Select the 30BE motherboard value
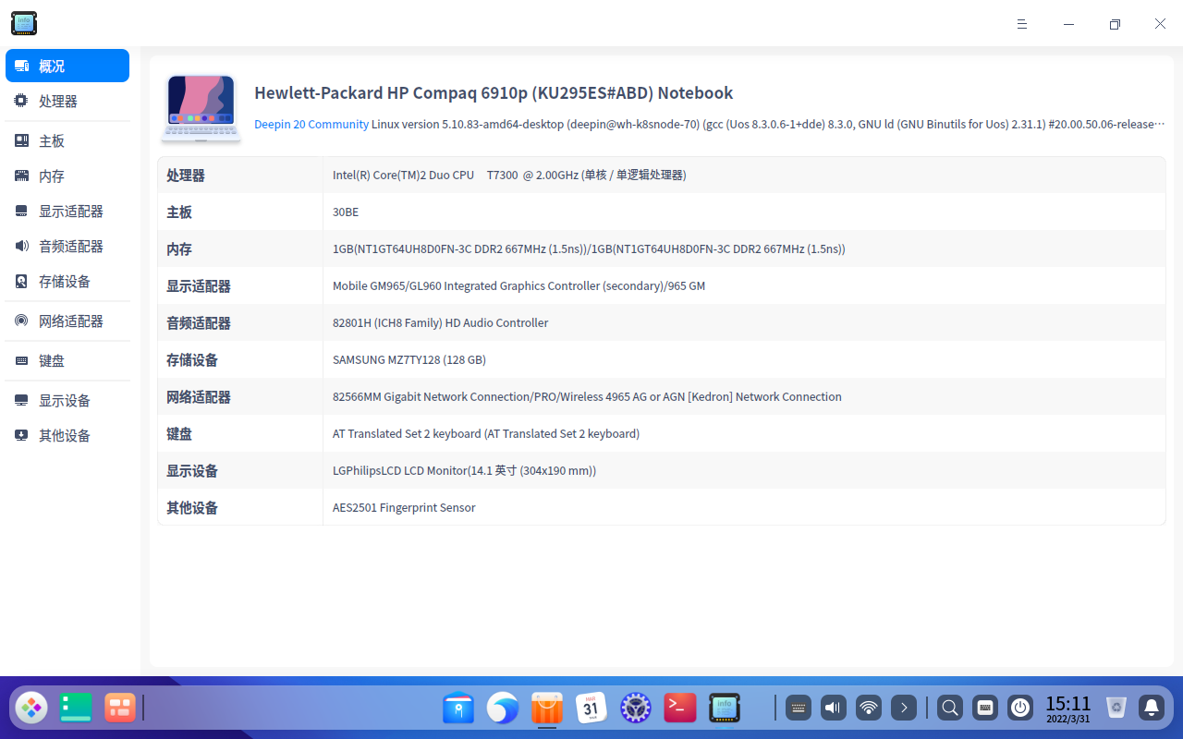Image resolution: width=1183 pixels, height=739 pixels. tap(346, 212)
